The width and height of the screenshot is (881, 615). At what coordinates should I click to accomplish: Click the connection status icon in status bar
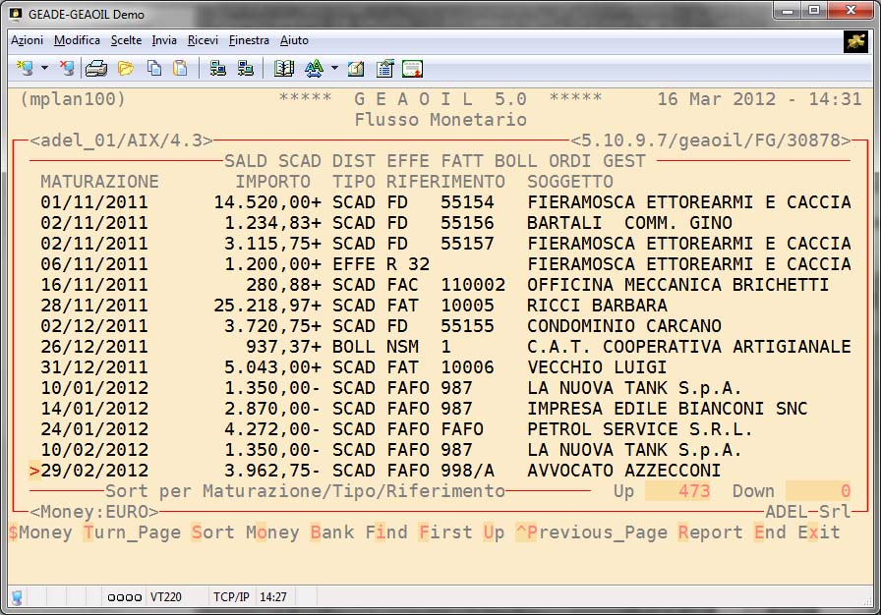[x=18, y=596]
